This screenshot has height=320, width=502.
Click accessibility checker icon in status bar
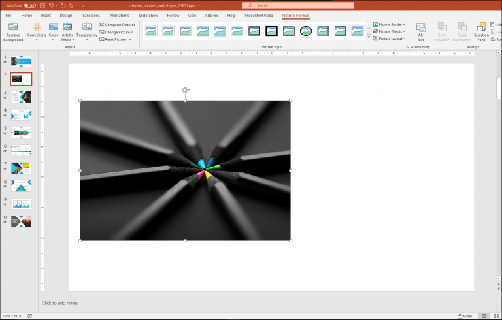pyautogui.click(x=30, y=316)
